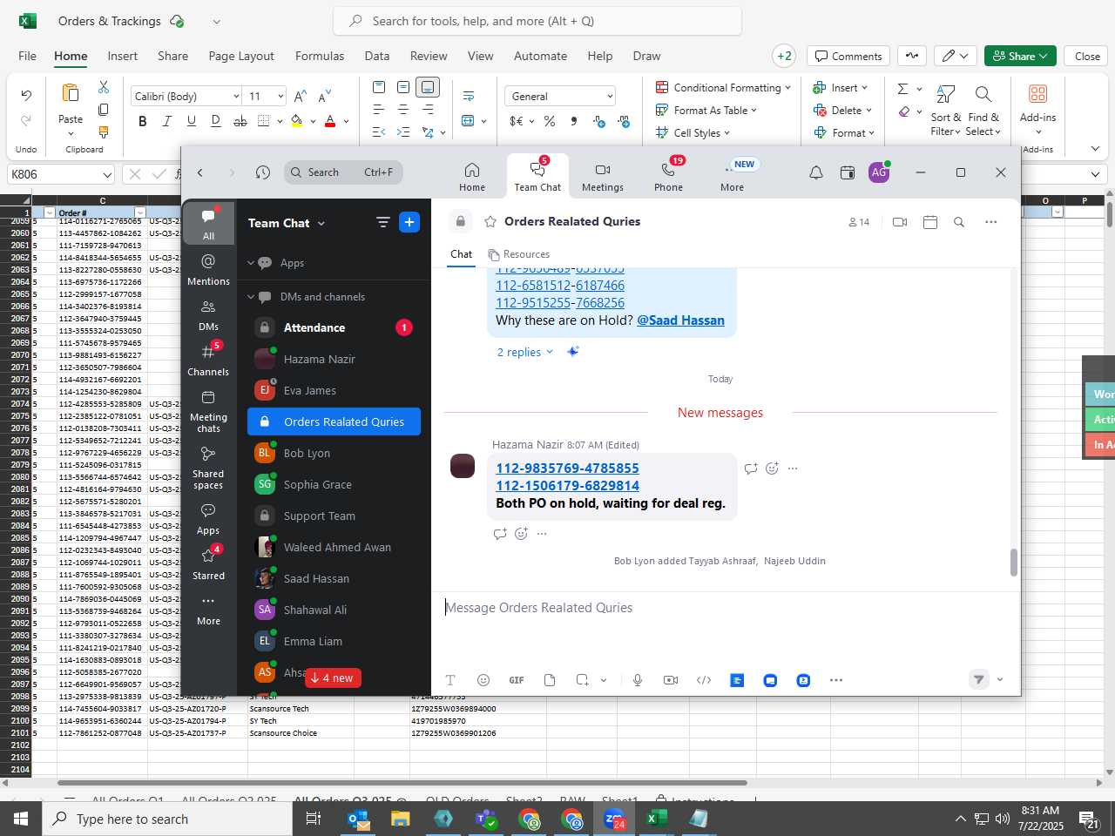Start video meeting in channel header
Viewport: 1115px width, 836px height.
coord(900,222)
